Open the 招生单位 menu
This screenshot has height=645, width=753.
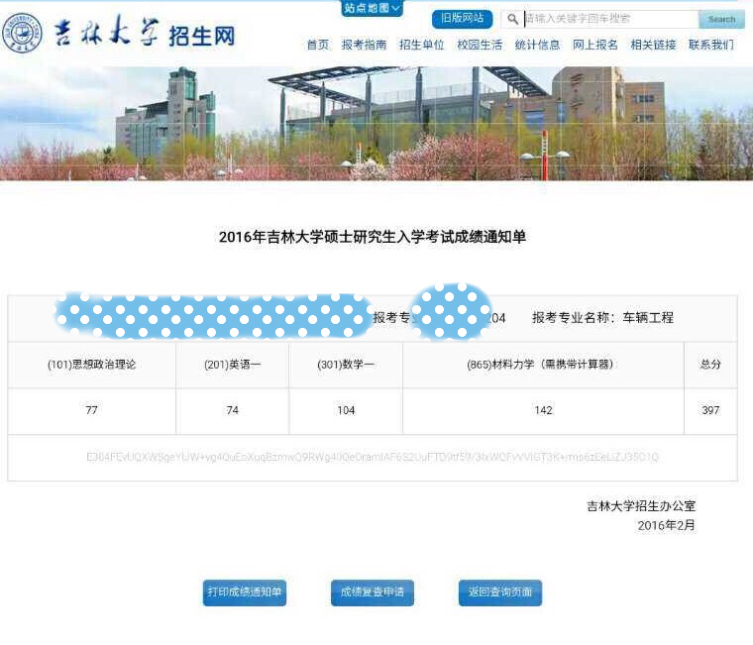tap(422, 45)
